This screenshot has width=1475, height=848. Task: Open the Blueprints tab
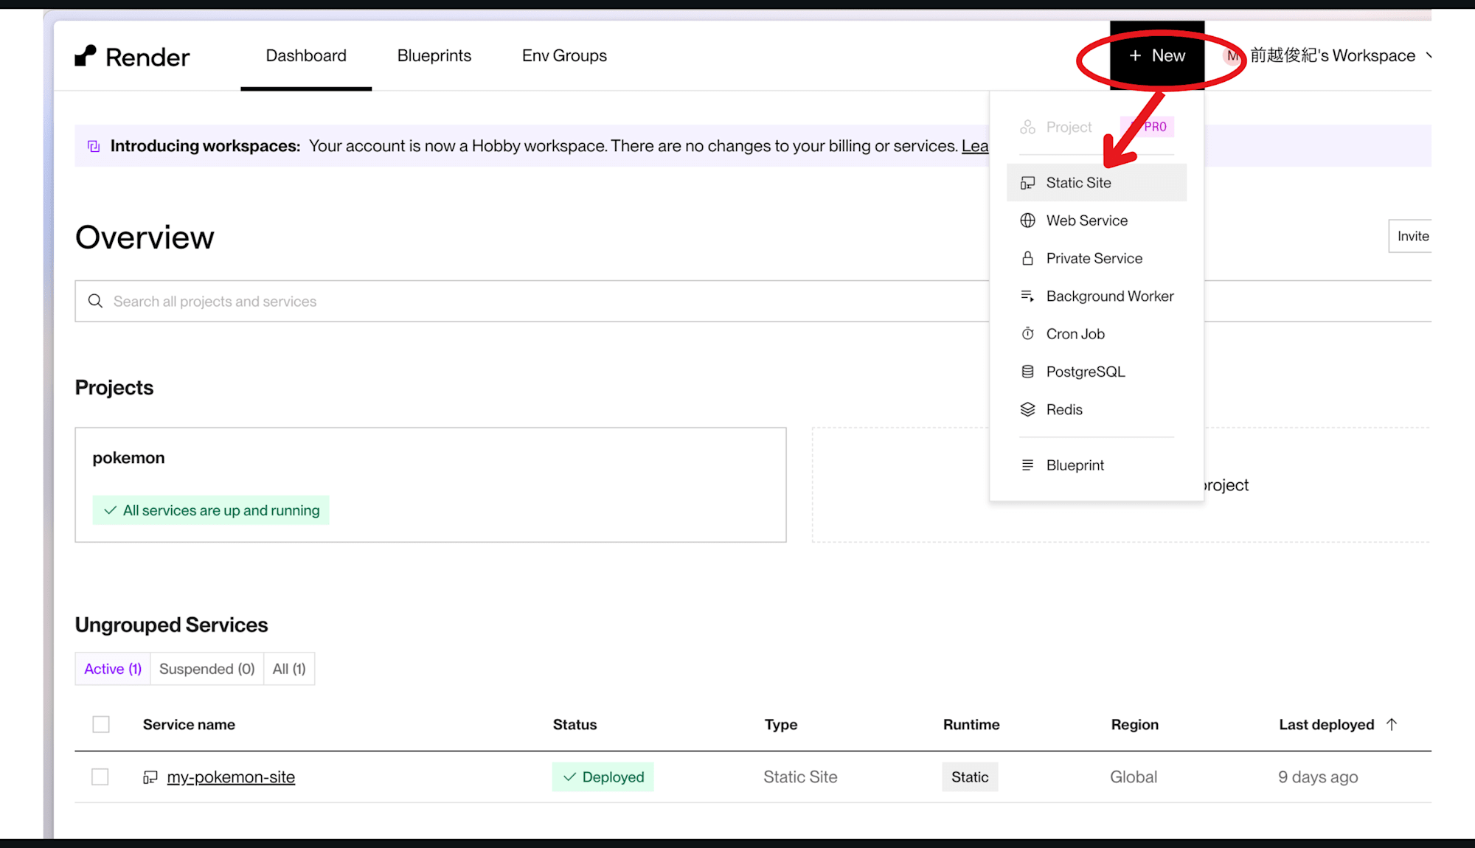click(x=434, y=56)
